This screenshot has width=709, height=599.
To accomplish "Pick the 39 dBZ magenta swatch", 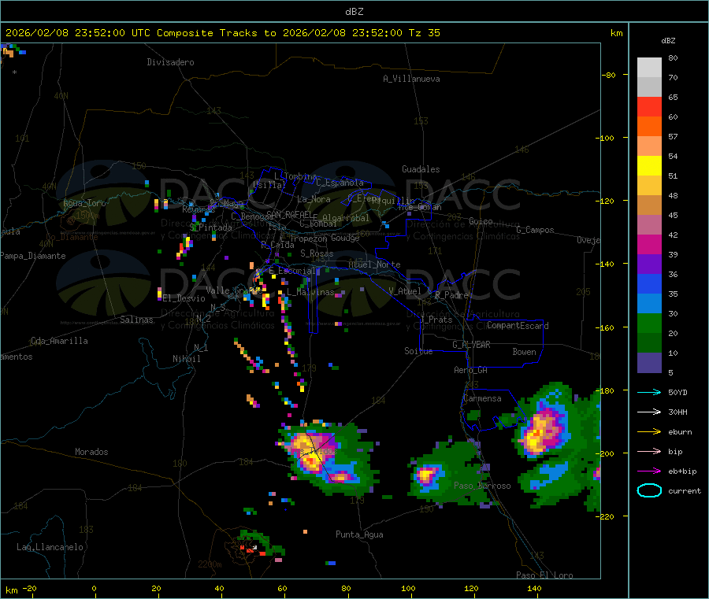I will (x=649, y=244).
